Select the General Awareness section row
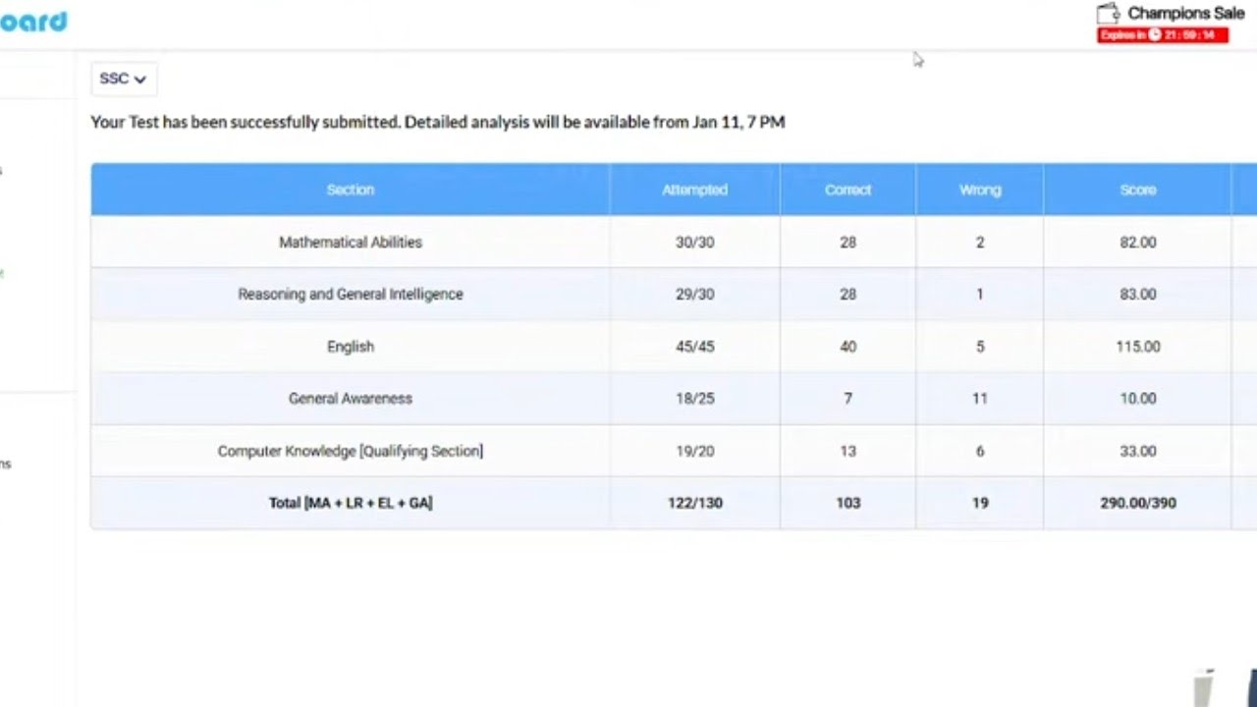Viewport: 1257px width, 707px height. (x=674, y=399)
